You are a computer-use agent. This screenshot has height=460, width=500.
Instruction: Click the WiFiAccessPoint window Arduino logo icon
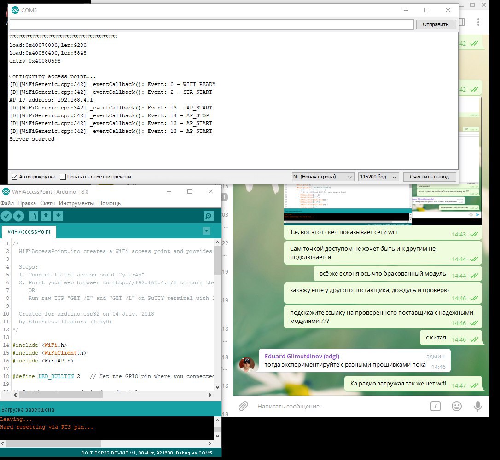[6, 191]
